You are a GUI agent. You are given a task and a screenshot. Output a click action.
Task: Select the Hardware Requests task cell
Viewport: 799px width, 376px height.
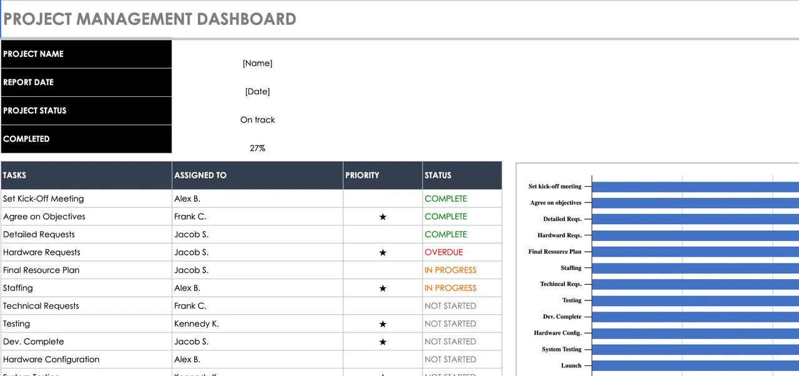coord(86,252)
